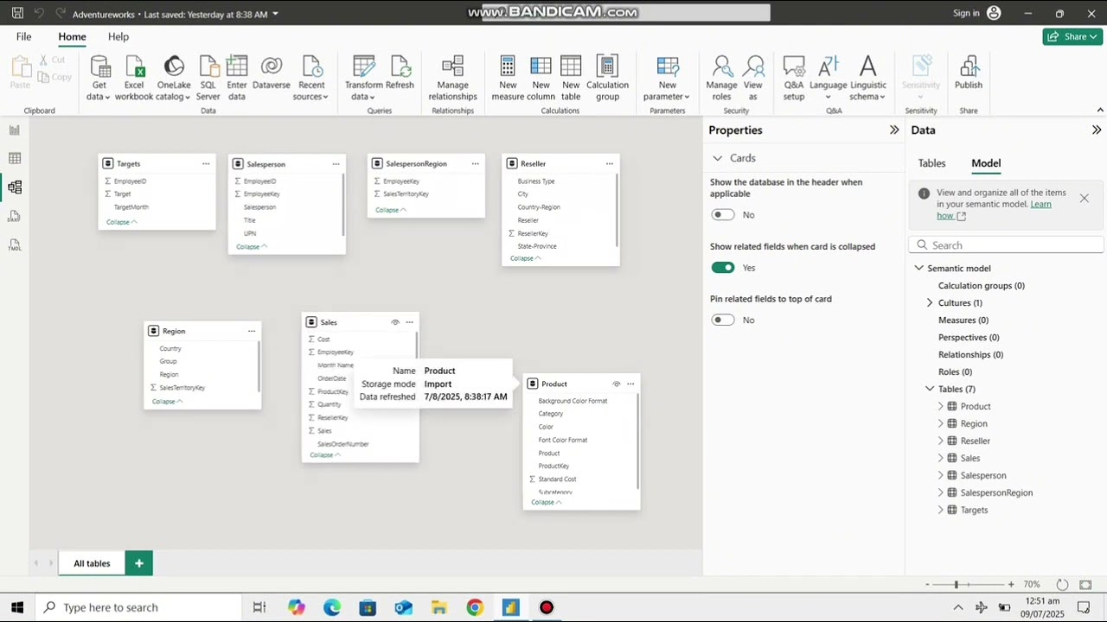1107x622 pixels.
Task: Collapse the Tables (7) node
Action: point(930,389)
